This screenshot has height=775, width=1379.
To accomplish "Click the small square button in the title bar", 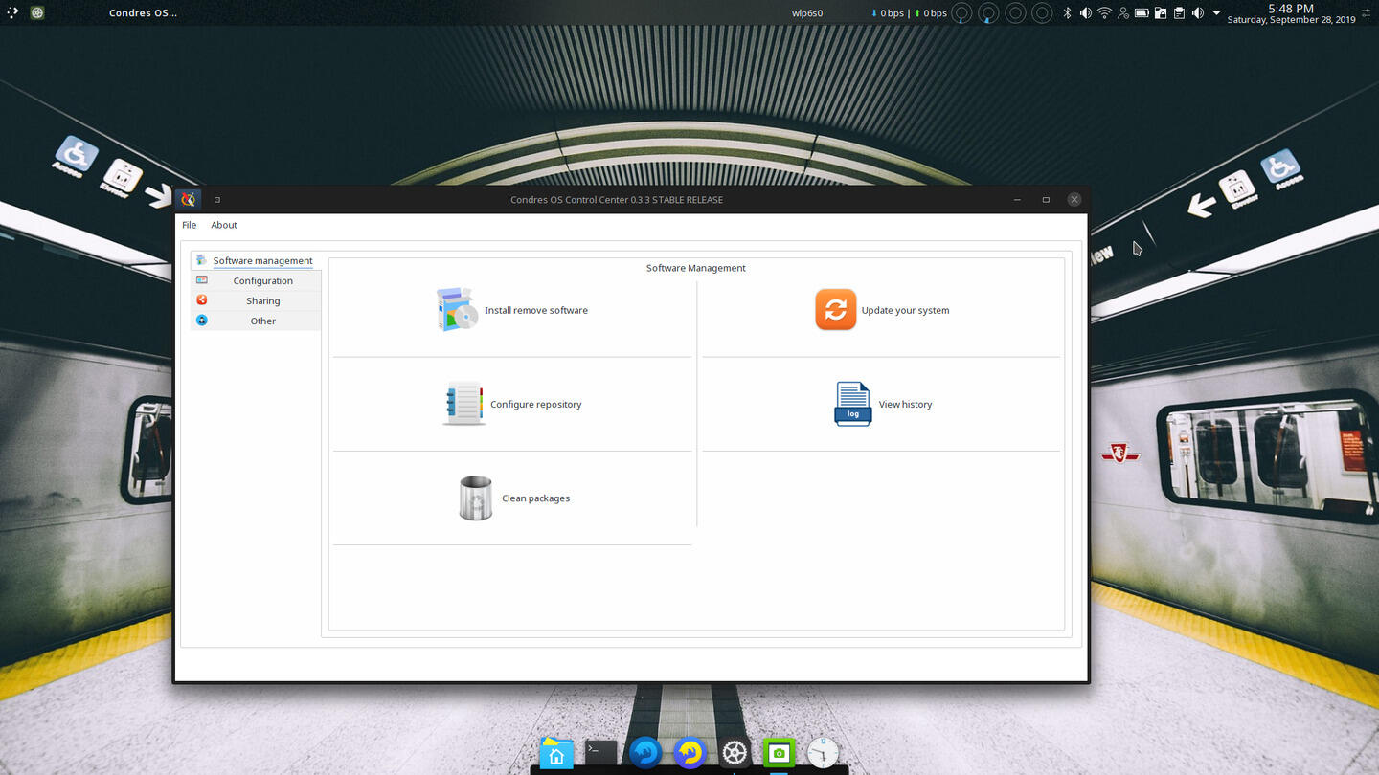I will [x=217, y=200].
